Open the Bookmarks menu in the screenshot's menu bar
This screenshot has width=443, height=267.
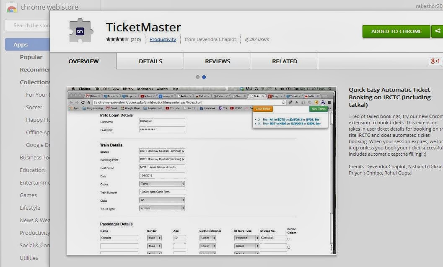click(145, 89)
